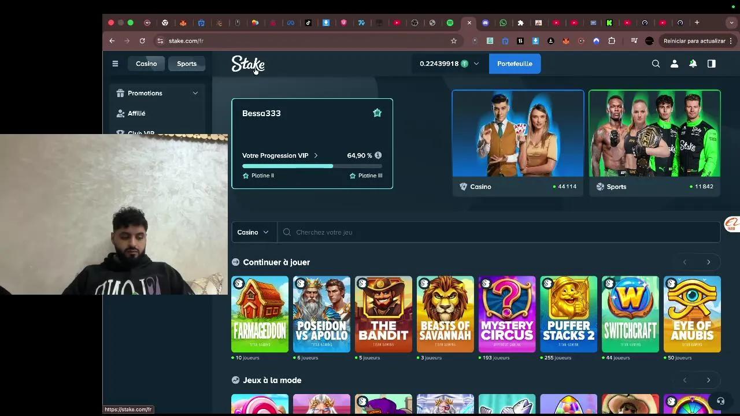
Task: Click the Stake logo
Action: tap(247, 64)
